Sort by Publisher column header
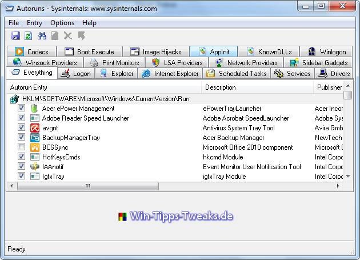The image size is (360, 260). [329, 87]
